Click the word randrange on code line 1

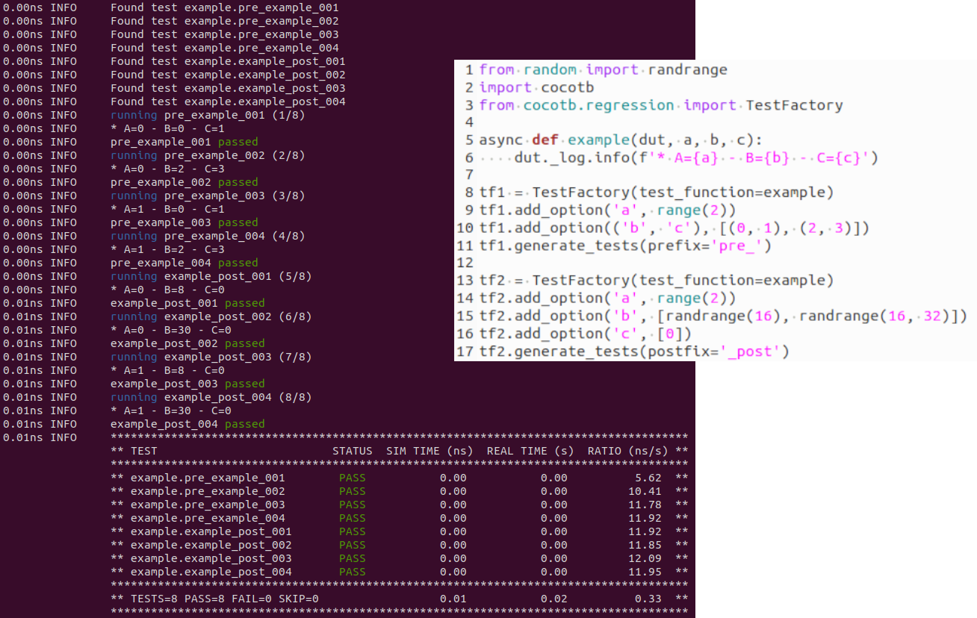click(x=687, y=69)
